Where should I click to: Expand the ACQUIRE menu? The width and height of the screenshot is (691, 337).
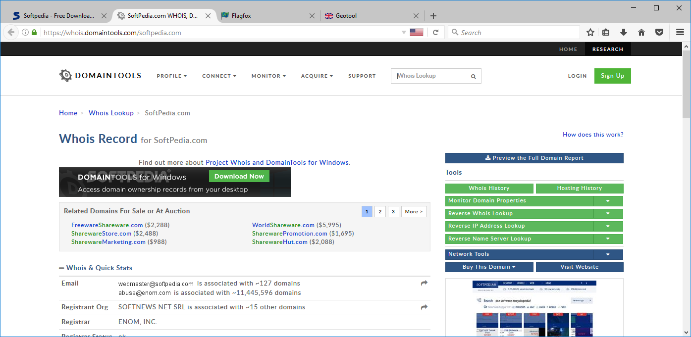[x=317, y=76]
